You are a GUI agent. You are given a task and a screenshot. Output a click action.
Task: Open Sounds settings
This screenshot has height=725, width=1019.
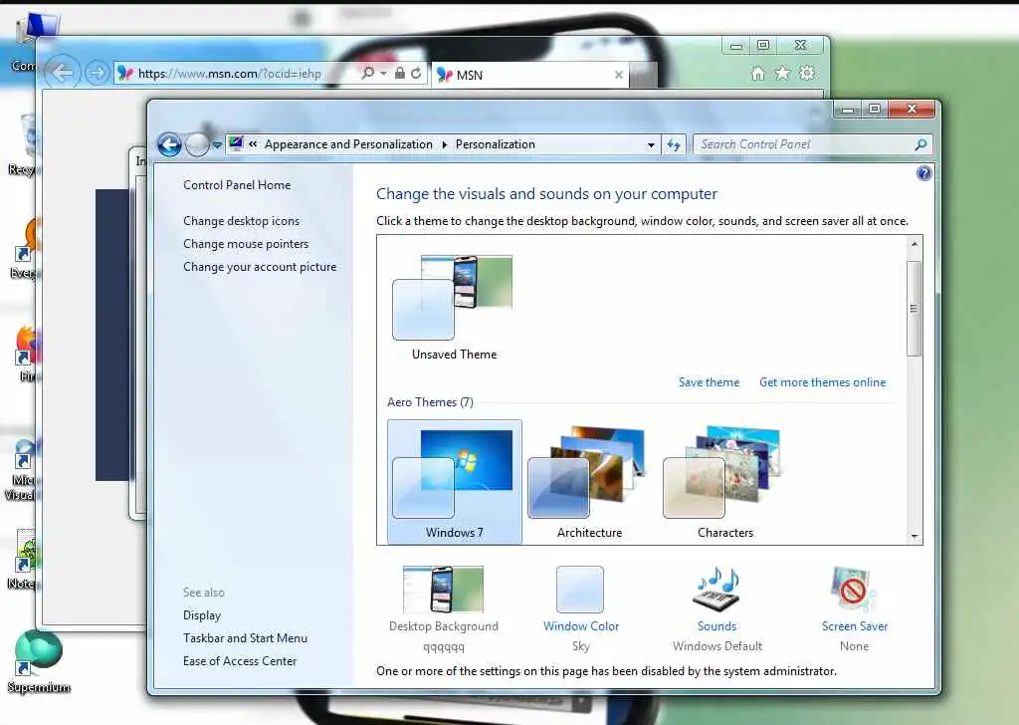coord(716,607)
